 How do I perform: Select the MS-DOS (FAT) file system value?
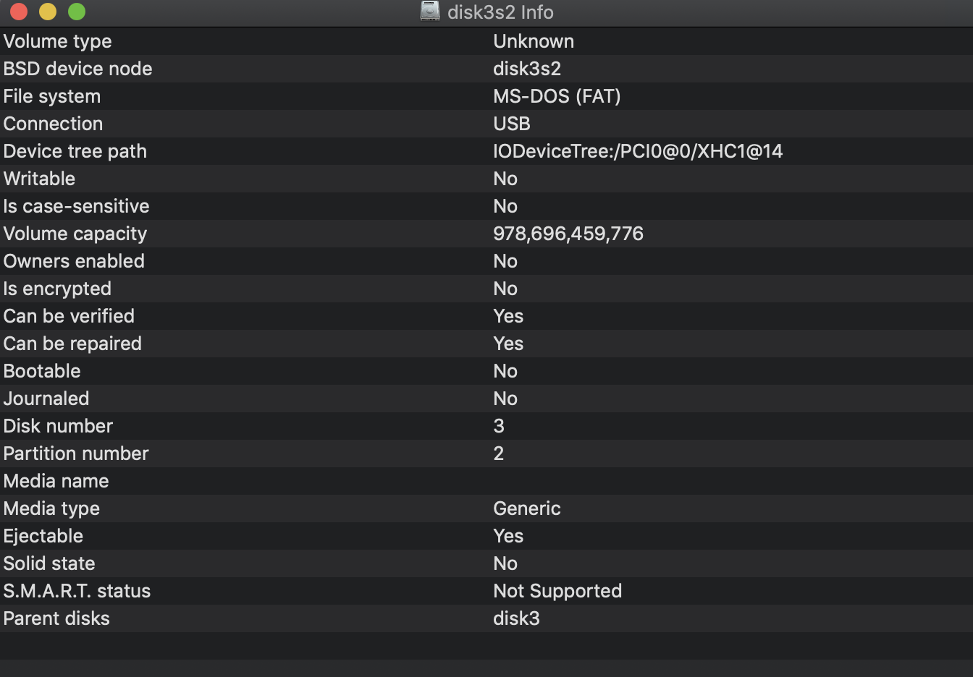557,96
